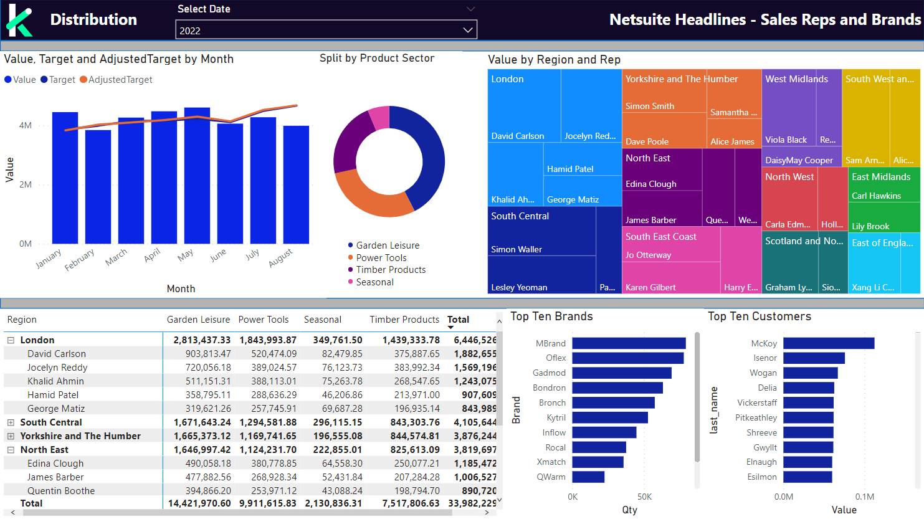Select the Khalid Ahmin table row
The width and height of the screenshot is (924, 519).
click(250, 381)
